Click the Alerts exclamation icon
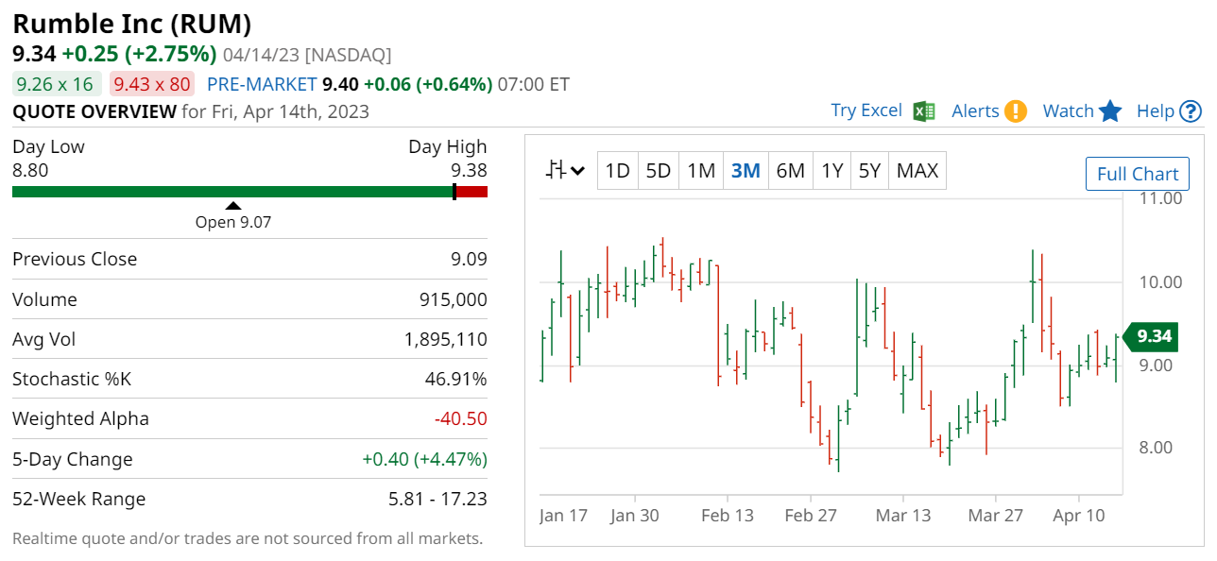 pos(1016,111)
